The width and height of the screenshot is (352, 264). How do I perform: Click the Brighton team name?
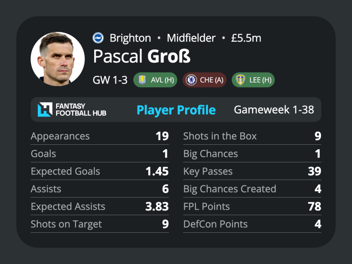130,38
